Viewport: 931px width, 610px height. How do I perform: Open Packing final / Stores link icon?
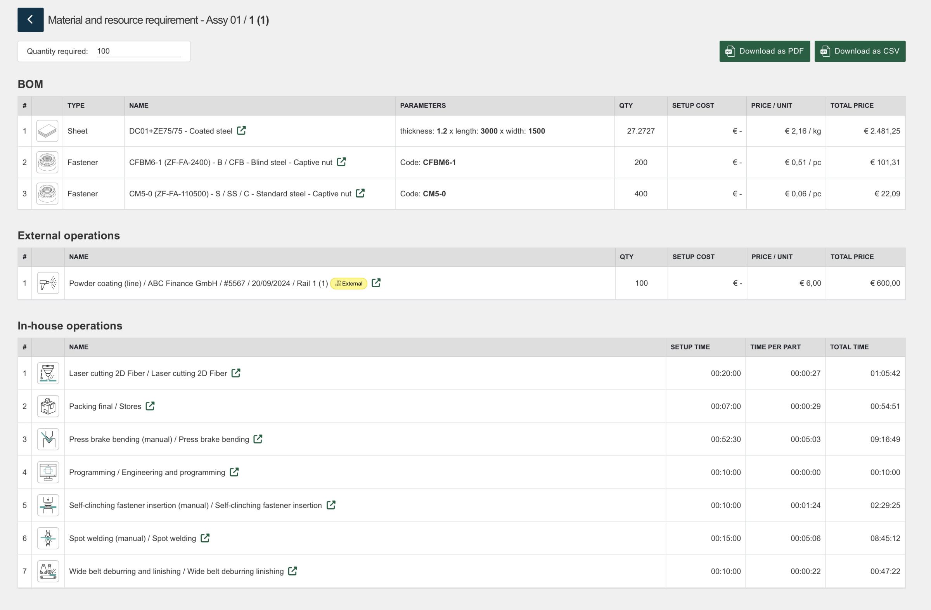(x=150, y=406)
